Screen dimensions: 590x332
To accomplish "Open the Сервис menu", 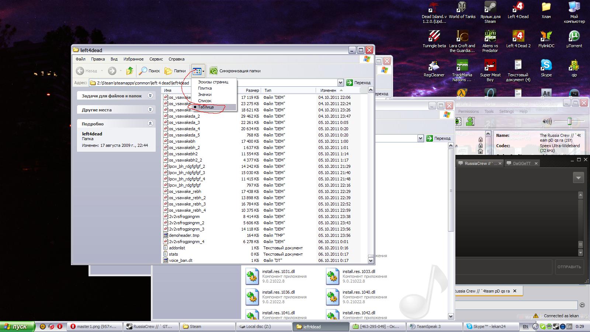I will pyautogui.click(x=156, y=59).
